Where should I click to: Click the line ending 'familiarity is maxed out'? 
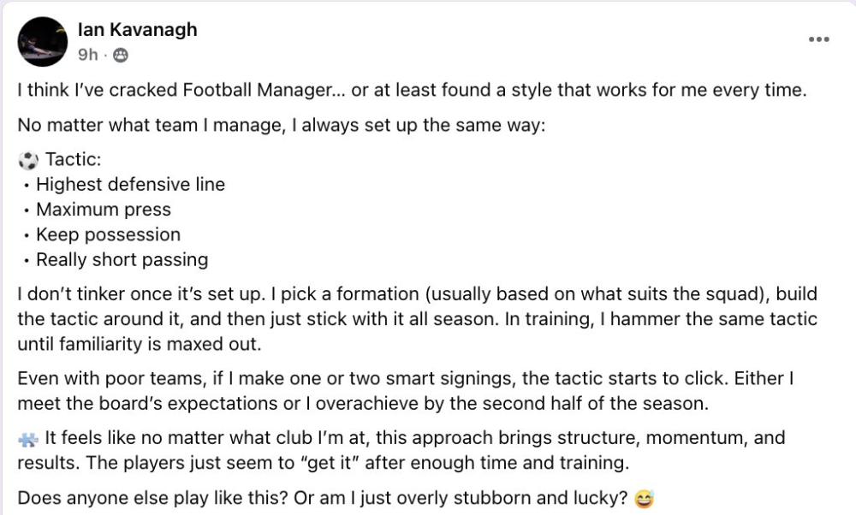click(140, 344)
